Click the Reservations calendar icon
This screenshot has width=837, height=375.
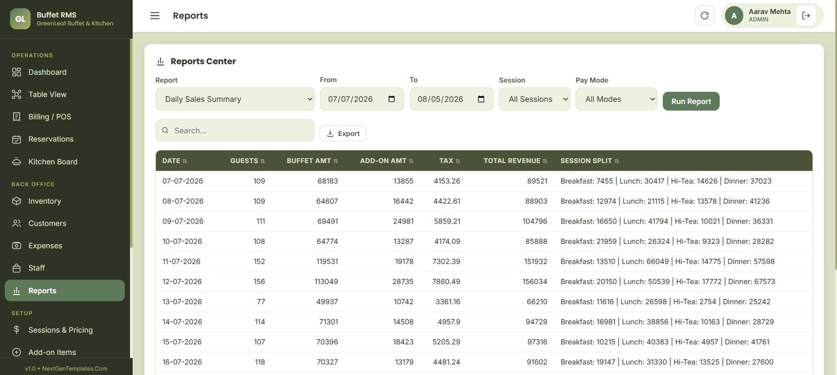17,139
